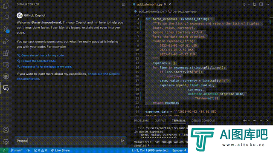Open run options dropdown next to play
Image resolution: width=273 pixels, height=153 pixels.
(x=249, y=4)
